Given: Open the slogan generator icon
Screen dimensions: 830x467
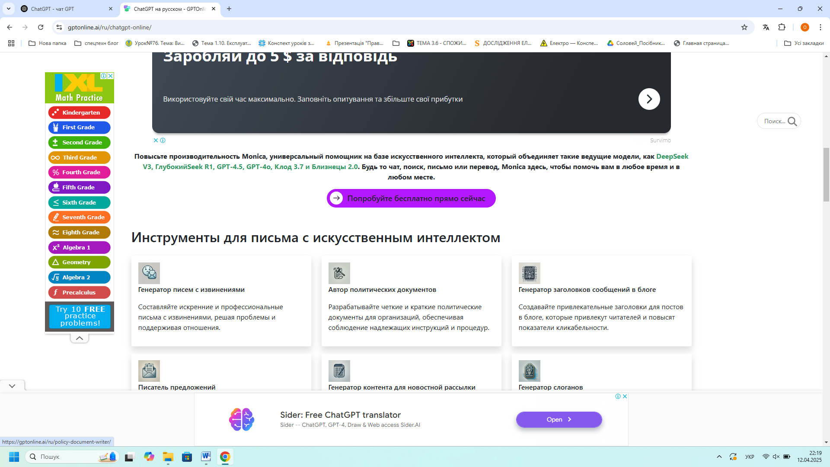Looking at the screenshot, I should (530, 371).
